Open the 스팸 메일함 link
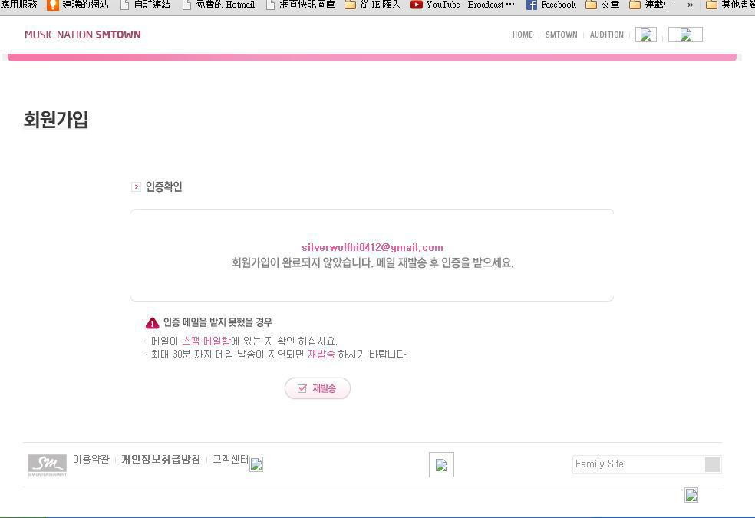Screen dimensions: 755x518 (x=206, y=341)
